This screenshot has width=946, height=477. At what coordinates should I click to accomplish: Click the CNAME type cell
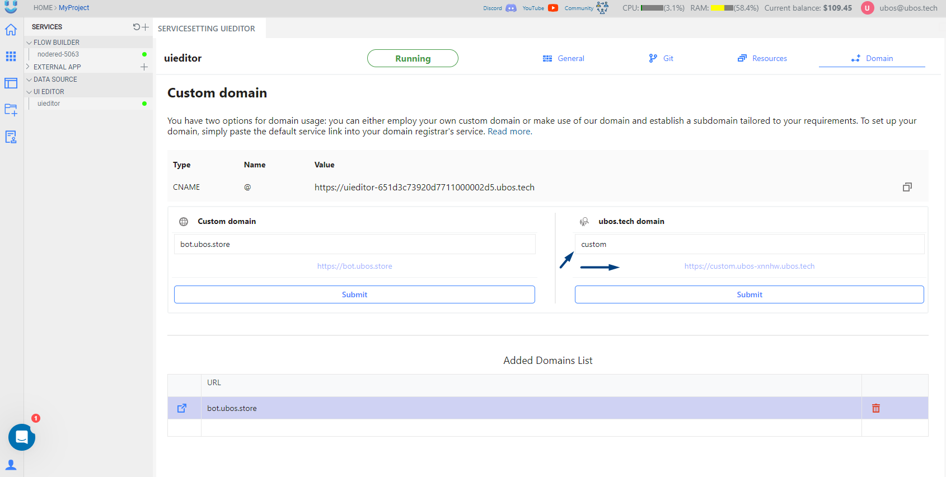click(186, 188)
